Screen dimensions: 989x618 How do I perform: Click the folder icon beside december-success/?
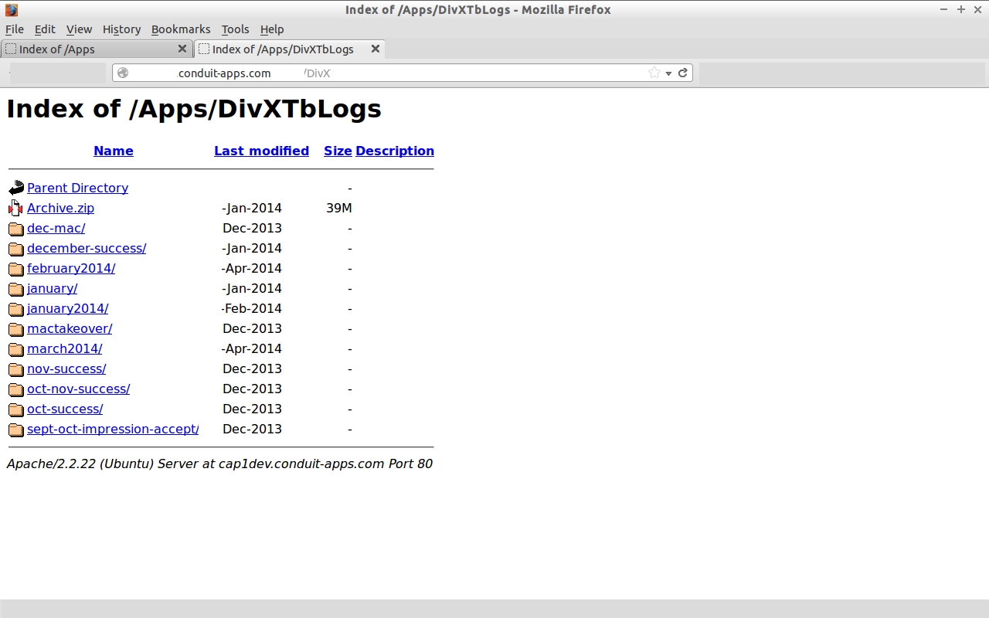point(16,249)
